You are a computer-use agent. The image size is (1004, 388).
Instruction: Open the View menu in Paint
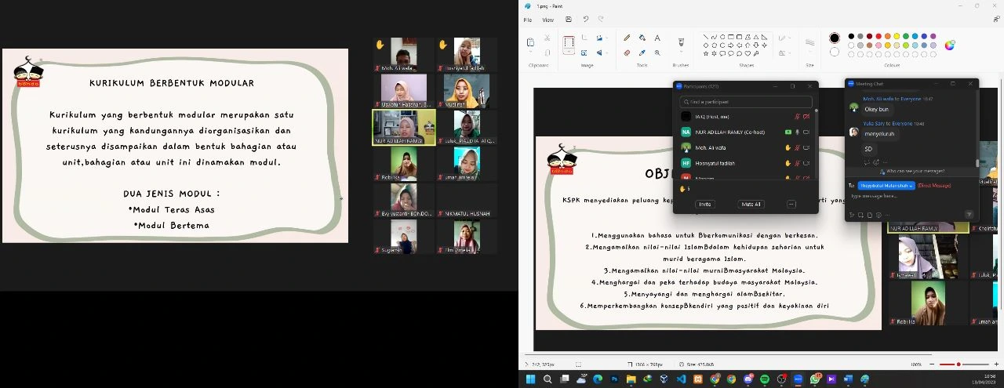547,20
